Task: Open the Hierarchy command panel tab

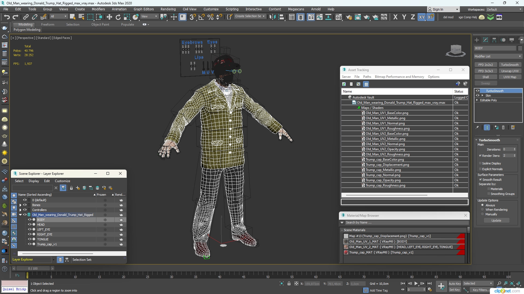Action: [x=494, y=40]
